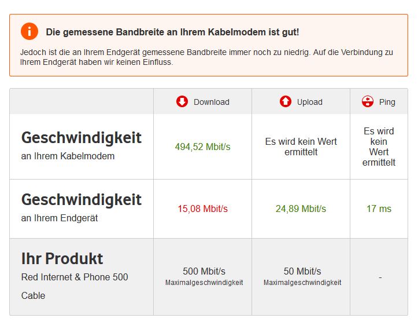Click the Ihr Produkt heading
Screen dimensions: 418x329
(x=62, y=259)
